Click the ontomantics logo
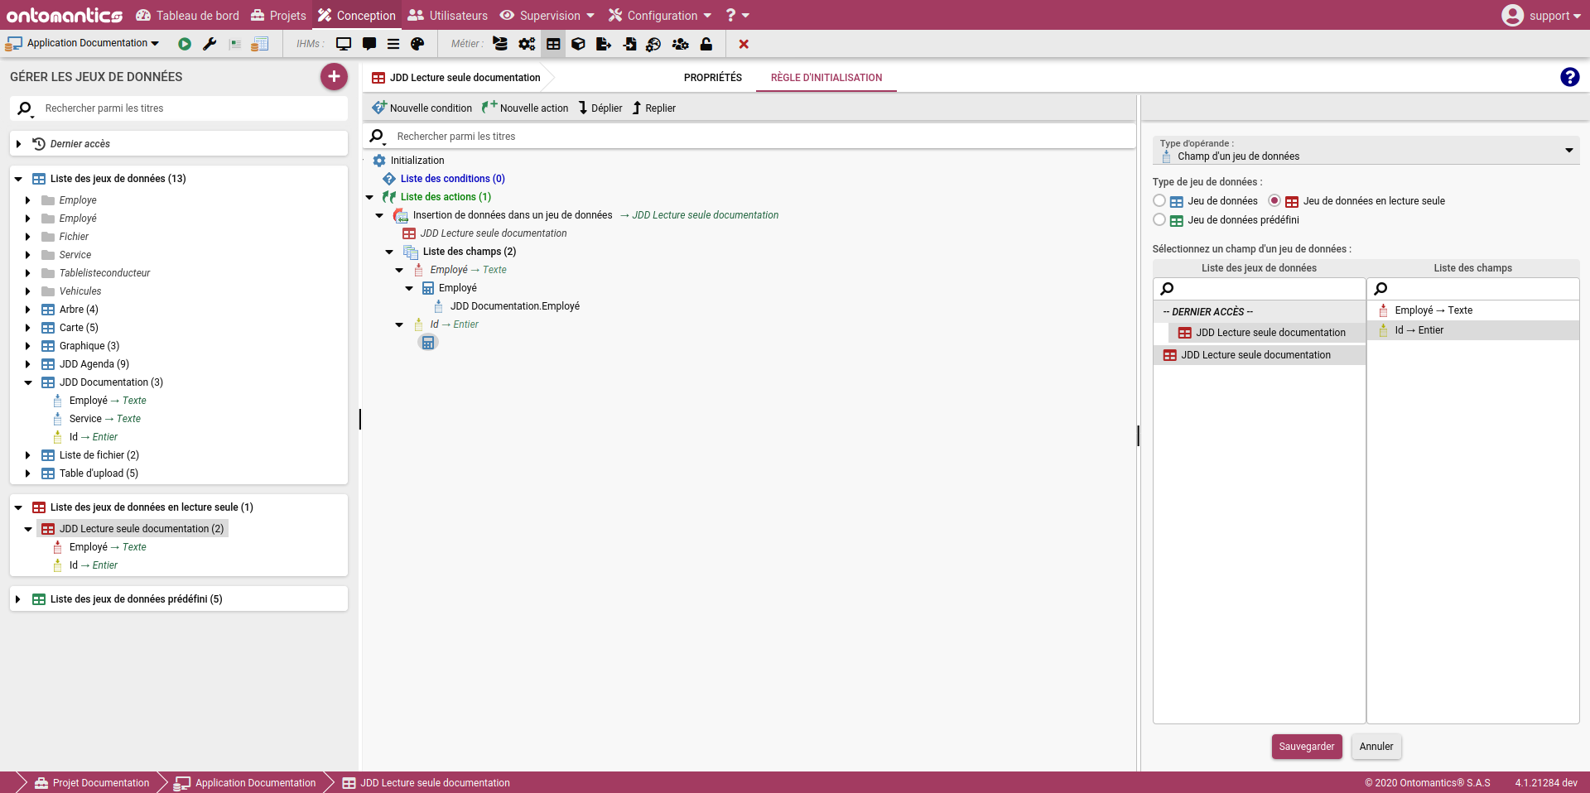 (x=65, y=15)
